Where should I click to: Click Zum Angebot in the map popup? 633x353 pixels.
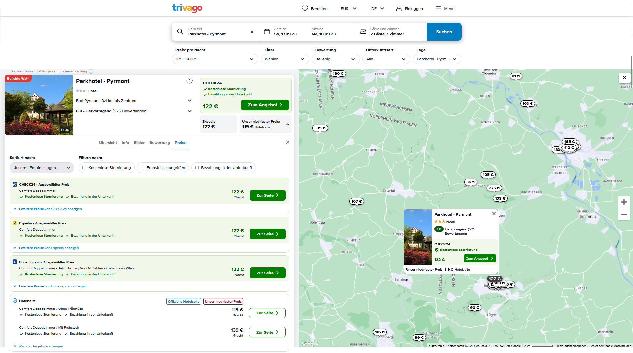480,259
